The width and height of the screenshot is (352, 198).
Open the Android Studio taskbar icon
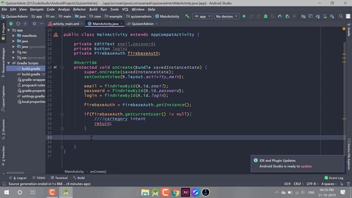click(66, 193)
